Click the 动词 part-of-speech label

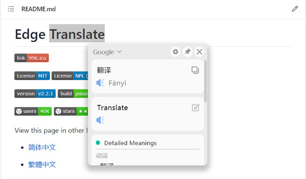tap(101, 156)
